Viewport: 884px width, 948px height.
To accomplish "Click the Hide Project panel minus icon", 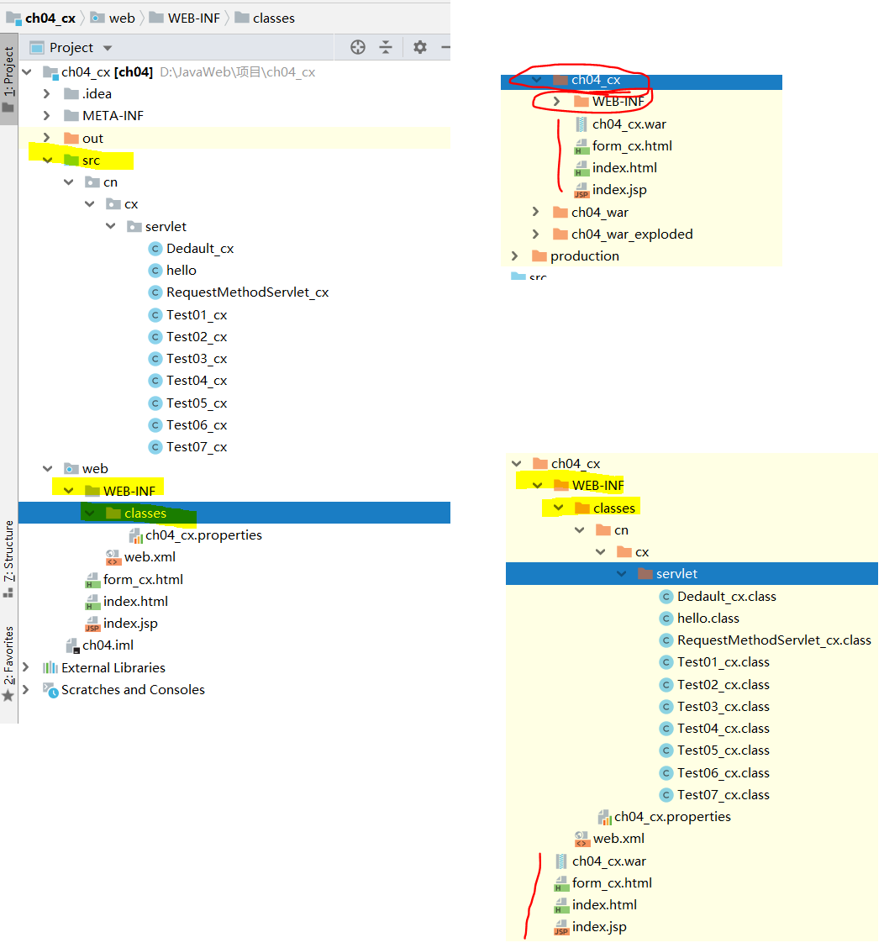I will coord(445,47).
